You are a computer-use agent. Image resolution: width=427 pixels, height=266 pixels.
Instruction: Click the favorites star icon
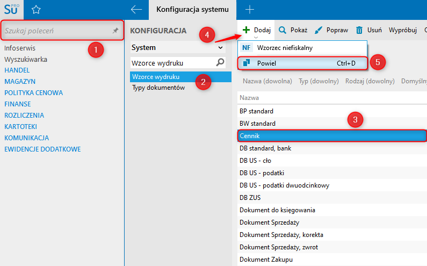[36, 9]
